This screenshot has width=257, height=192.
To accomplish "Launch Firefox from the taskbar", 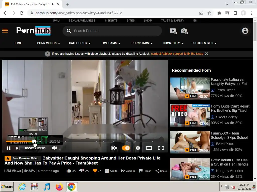I will coord(59,187).
